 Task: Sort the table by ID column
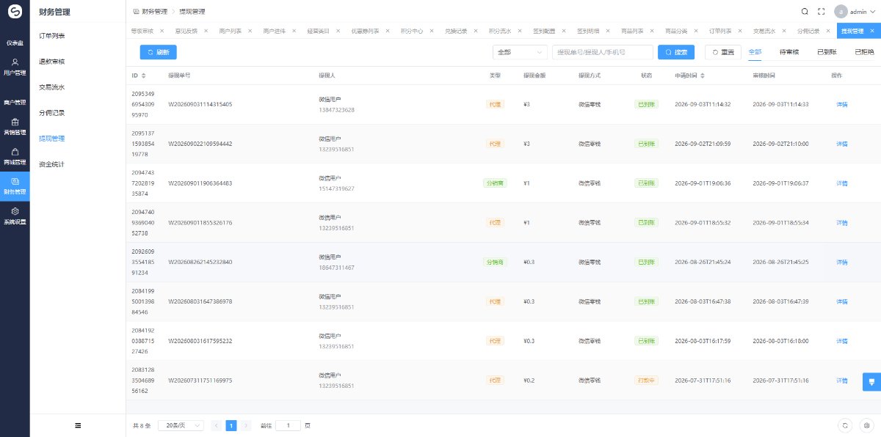coord(144,76)
